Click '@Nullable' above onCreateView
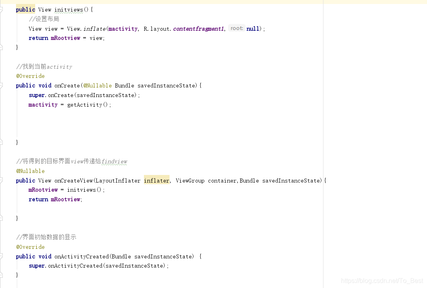The width and height of the screenshot is (427, 288). coord(30,171)
